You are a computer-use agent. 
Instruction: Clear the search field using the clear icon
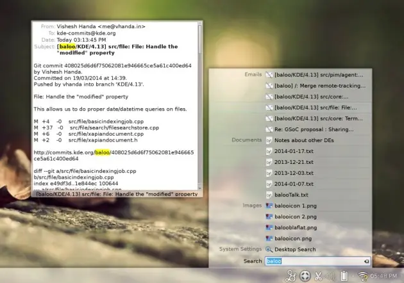(x=366, y=261)
